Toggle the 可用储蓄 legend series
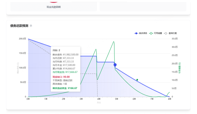The image size is (197, 114). (x=155, y=33)
